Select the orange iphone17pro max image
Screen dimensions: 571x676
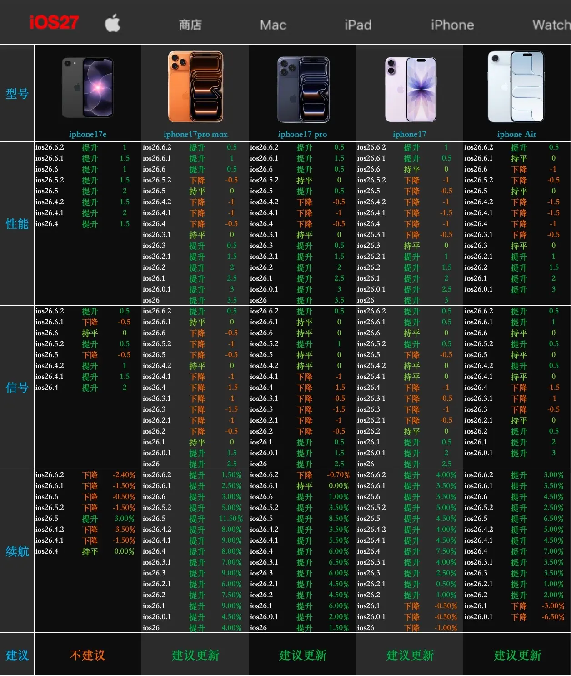tap(195, 86)
